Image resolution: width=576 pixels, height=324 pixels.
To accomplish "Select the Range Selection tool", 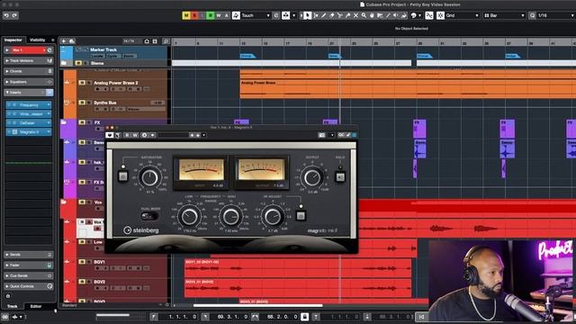I will [316, 15].
